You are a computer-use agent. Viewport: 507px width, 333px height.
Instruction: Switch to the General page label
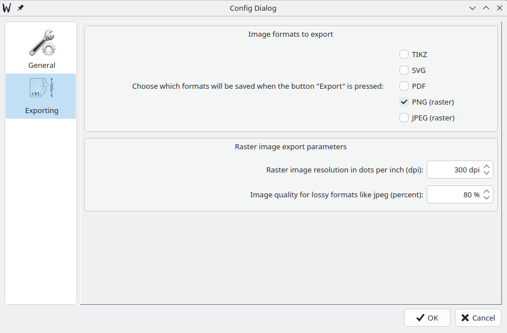coord(42,65)
